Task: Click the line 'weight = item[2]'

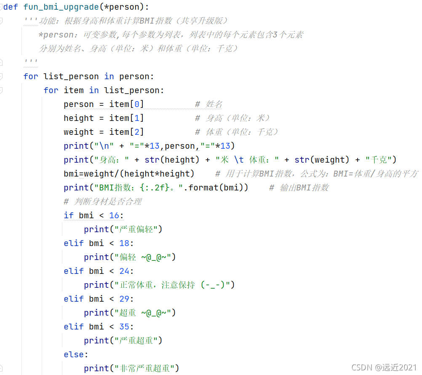Action: [x=104, y=132]
